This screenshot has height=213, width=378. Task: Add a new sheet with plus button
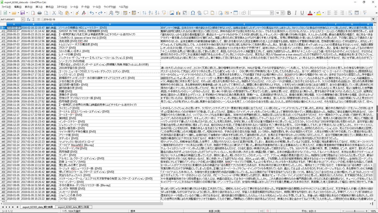pos(17,207)
